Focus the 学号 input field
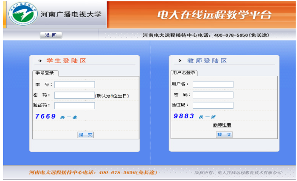The width and height of the screenshot is (297, 181). click(74, 85)
